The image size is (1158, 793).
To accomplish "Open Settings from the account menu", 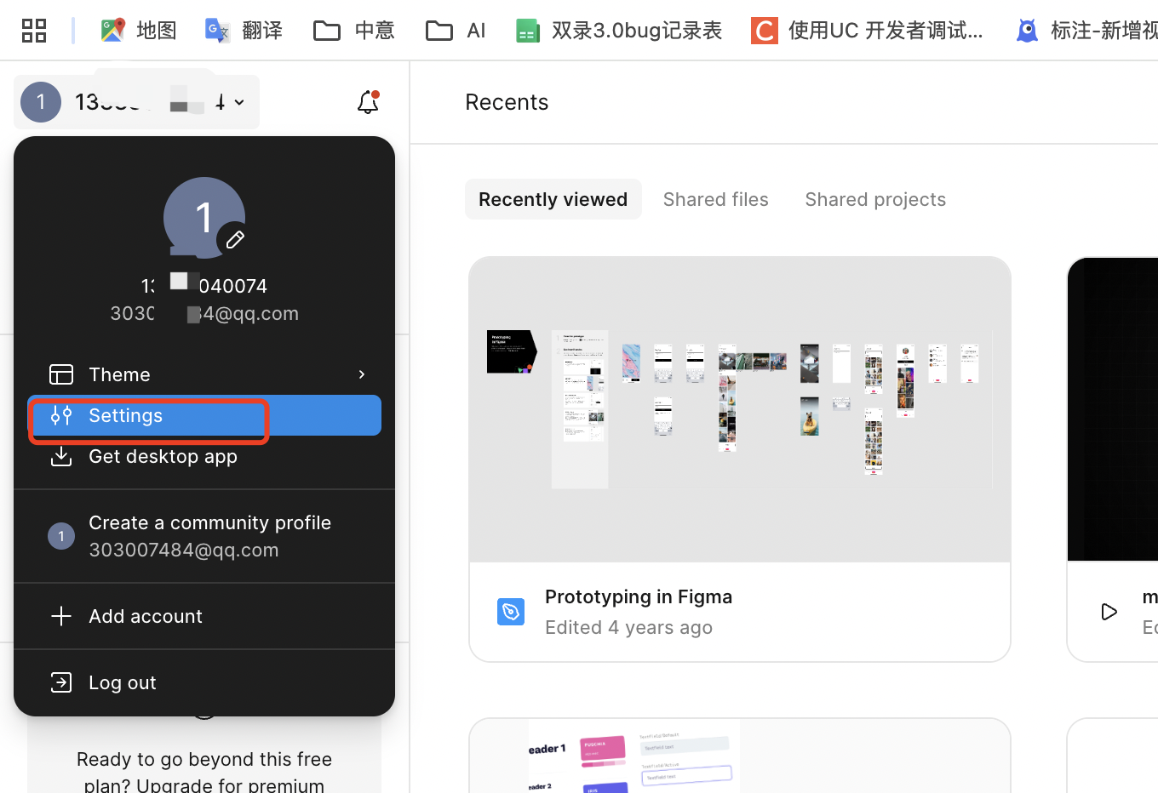I will coord(204,415).
